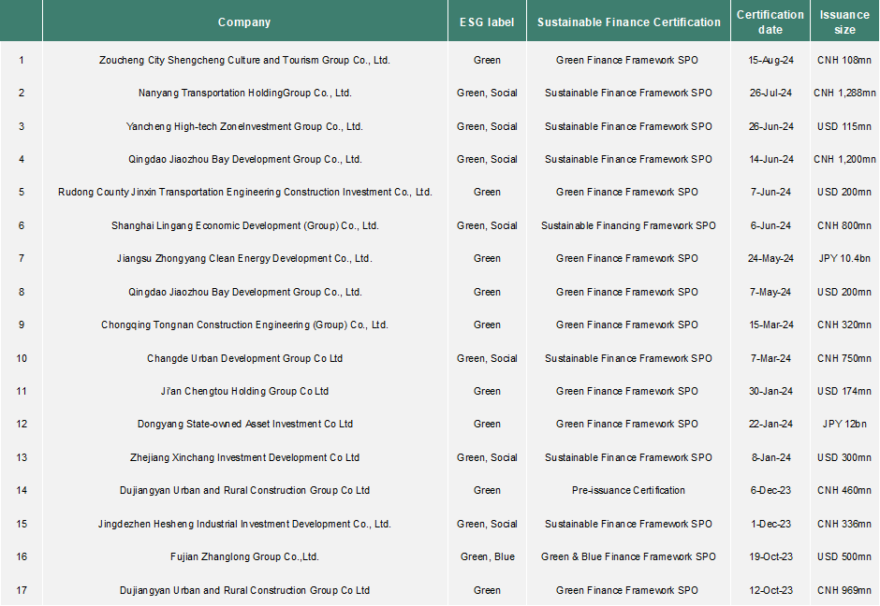Click the Issuance size column header
Viewport: 880px width, 606px height.
(x=844, y=22)
